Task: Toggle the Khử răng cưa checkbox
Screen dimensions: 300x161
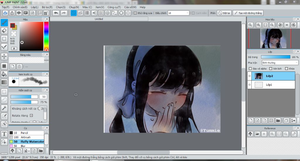Action: click(x=135, y=13)
